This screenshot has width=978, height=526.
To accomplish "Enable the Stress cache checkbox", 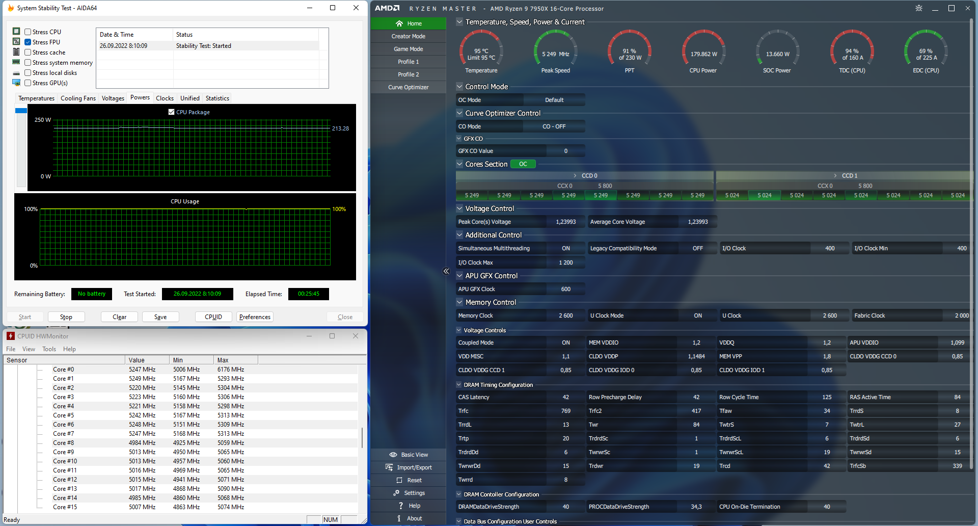I will 28,52.
